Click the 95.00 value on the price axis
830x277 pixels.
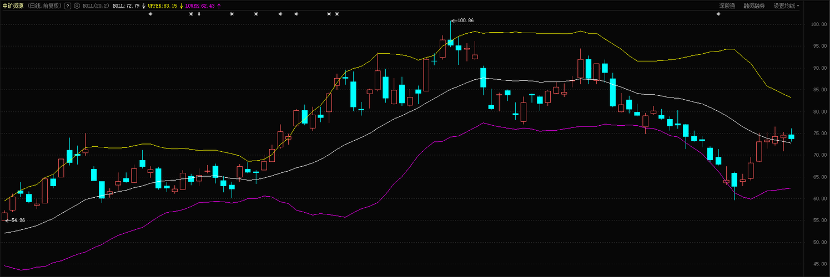click(820, 46)
